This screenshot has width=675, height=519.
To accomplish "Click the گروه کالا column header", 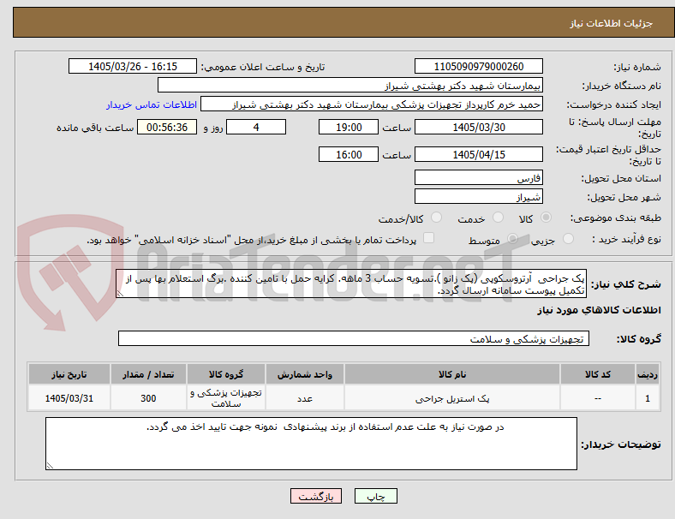I will (x=226, y=374).
